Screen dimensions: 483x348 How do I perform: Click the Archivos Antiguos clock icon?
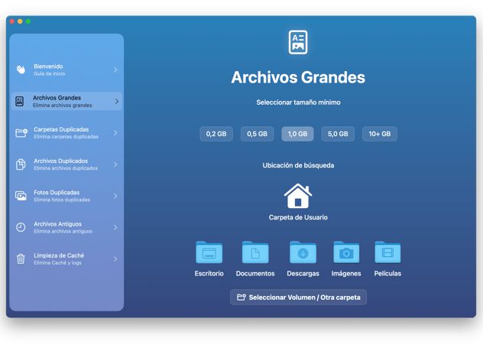21,227
